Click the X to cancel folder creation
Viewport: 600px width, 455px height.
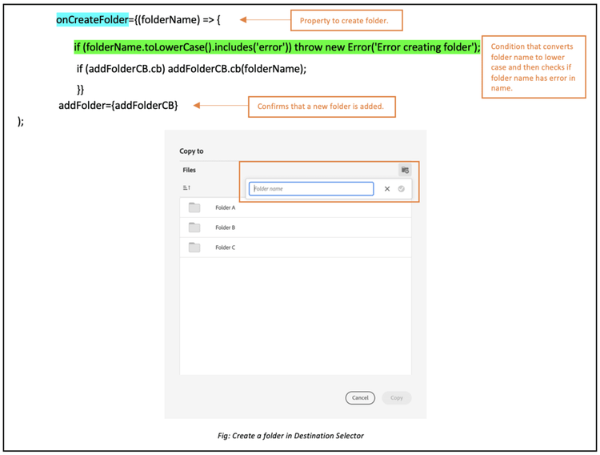click(x=387, y=188)
